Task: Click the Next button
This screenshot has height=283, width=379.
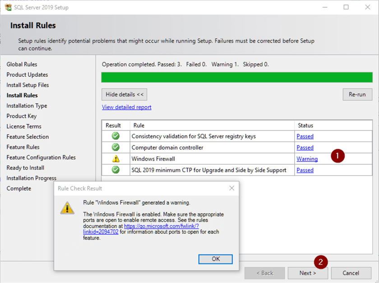Action: (x=307, y=273)
